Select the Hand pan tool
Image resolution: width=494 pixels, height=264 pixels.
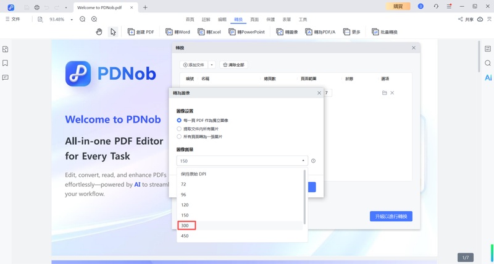pyautogui.click(x=99, y=32)
